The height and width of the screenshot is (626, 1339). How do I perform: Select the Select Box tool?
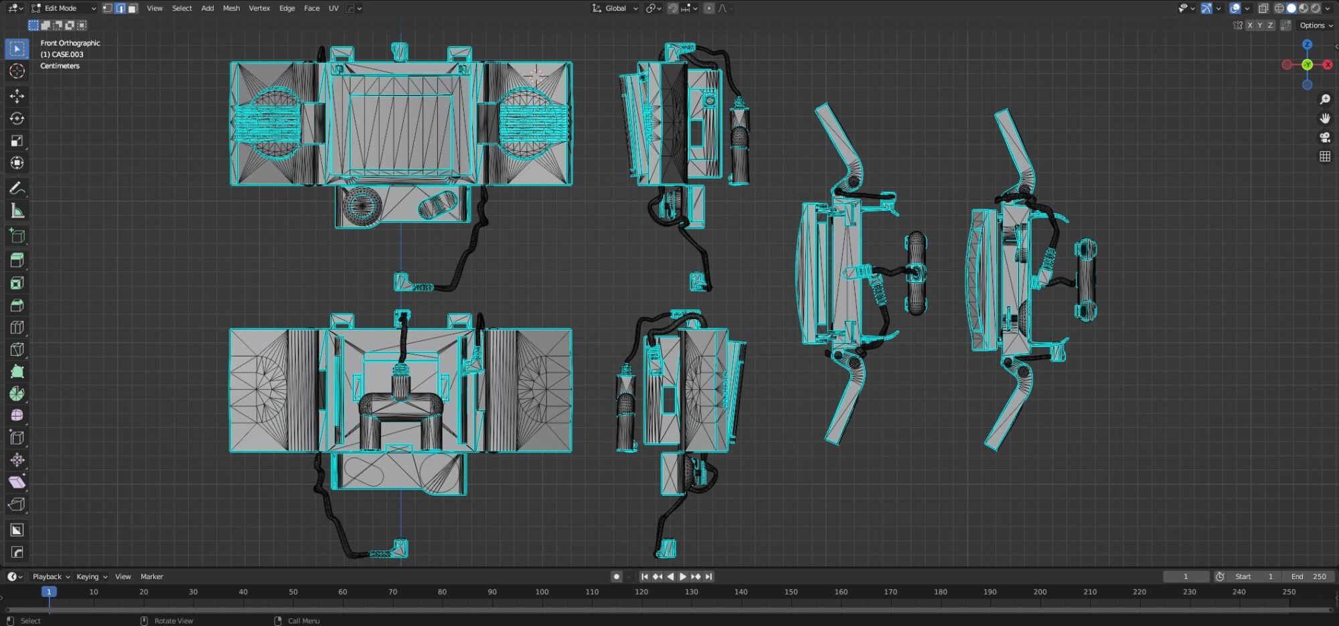[17, 49]
